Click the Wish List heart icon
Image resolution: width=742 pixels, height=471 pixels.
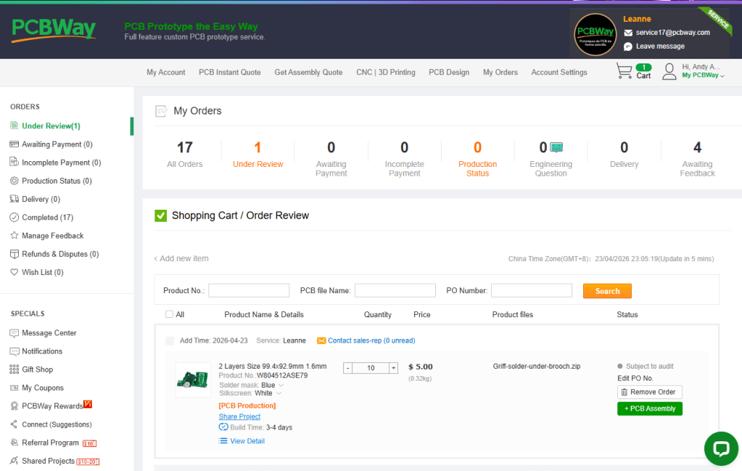(x=15, y=272)
